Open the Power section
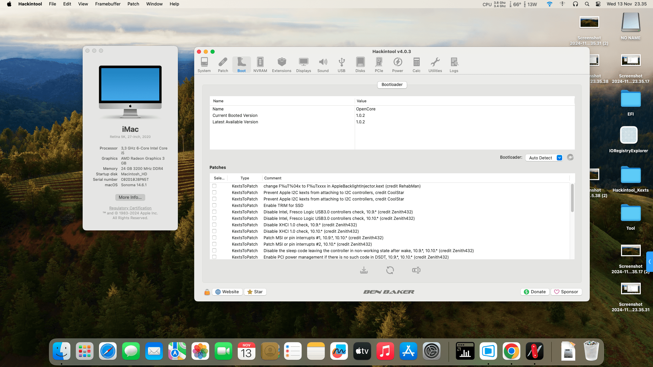 [398, 65]
